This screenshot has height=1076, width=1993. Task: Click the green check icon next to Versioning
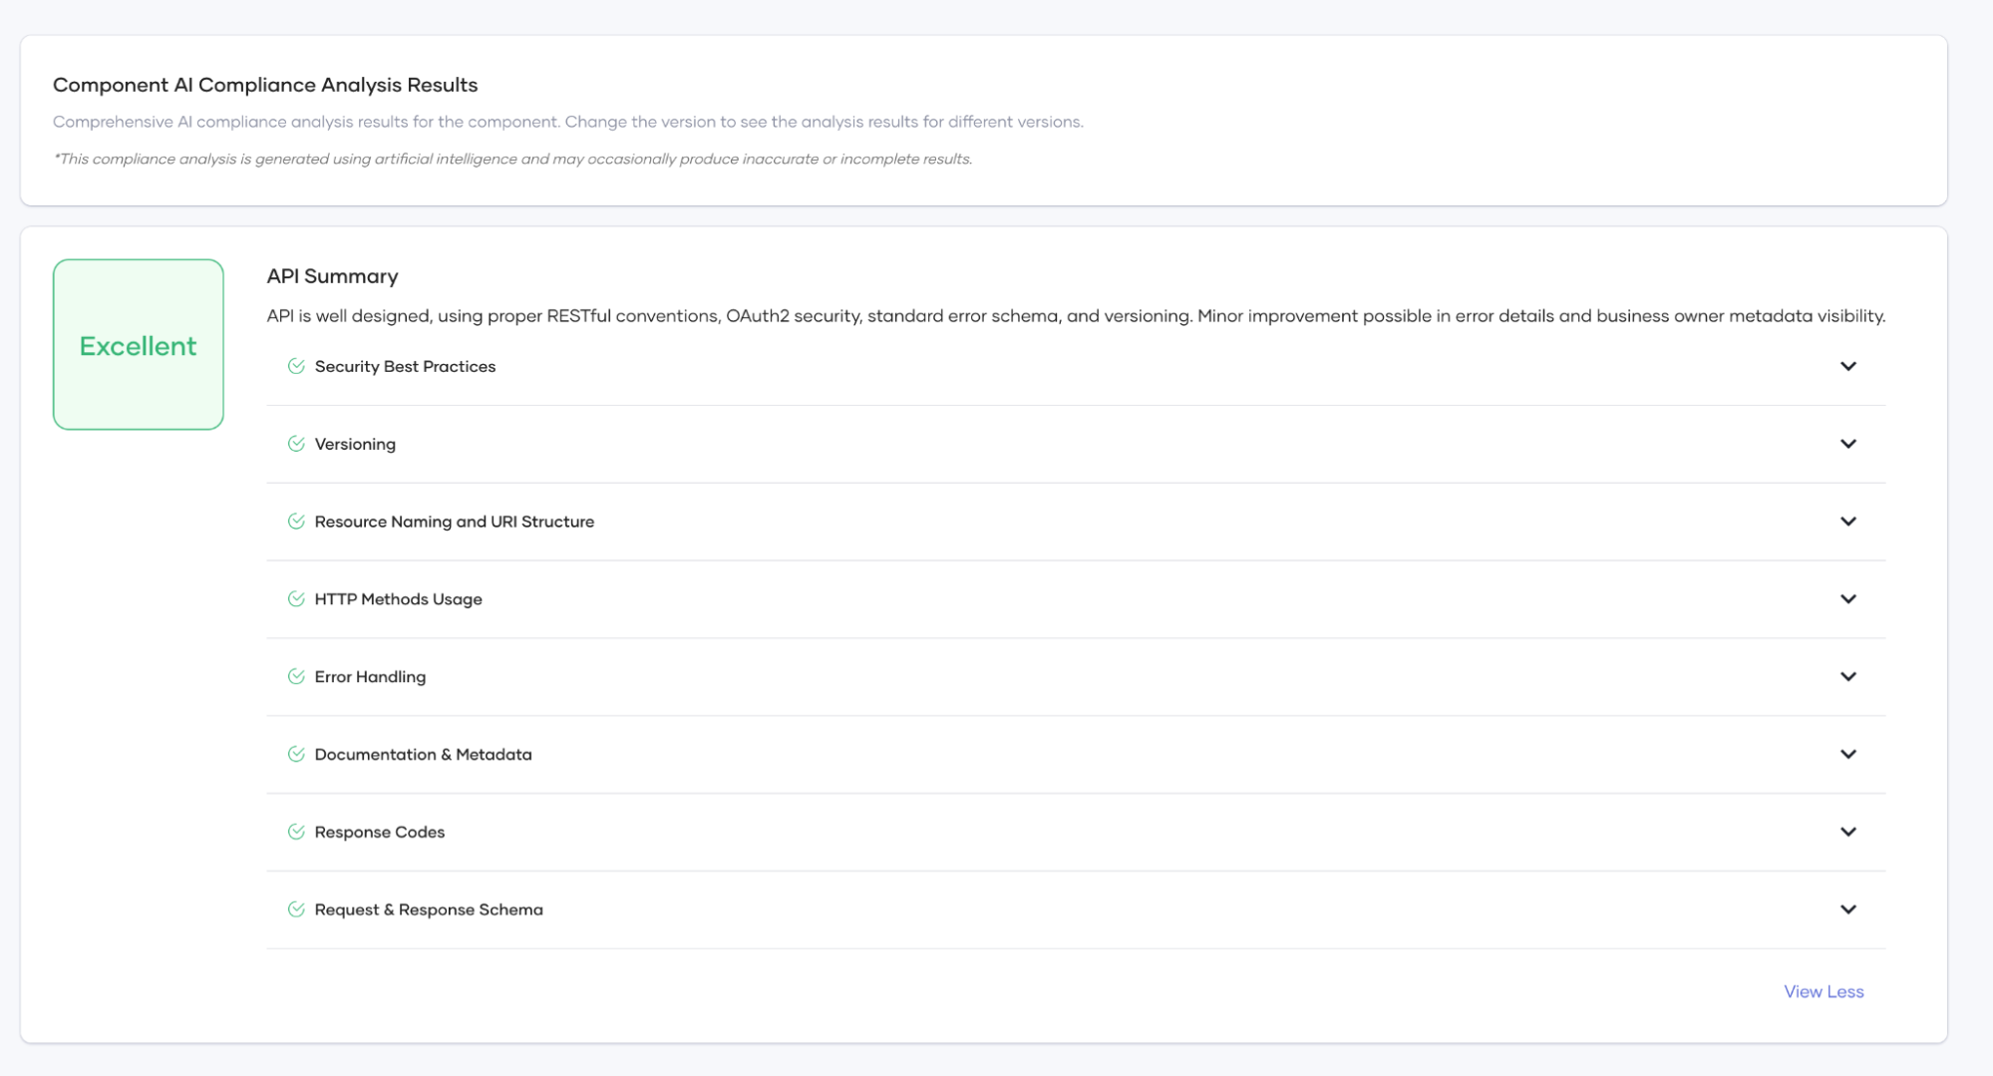click(x=296, y=444)
